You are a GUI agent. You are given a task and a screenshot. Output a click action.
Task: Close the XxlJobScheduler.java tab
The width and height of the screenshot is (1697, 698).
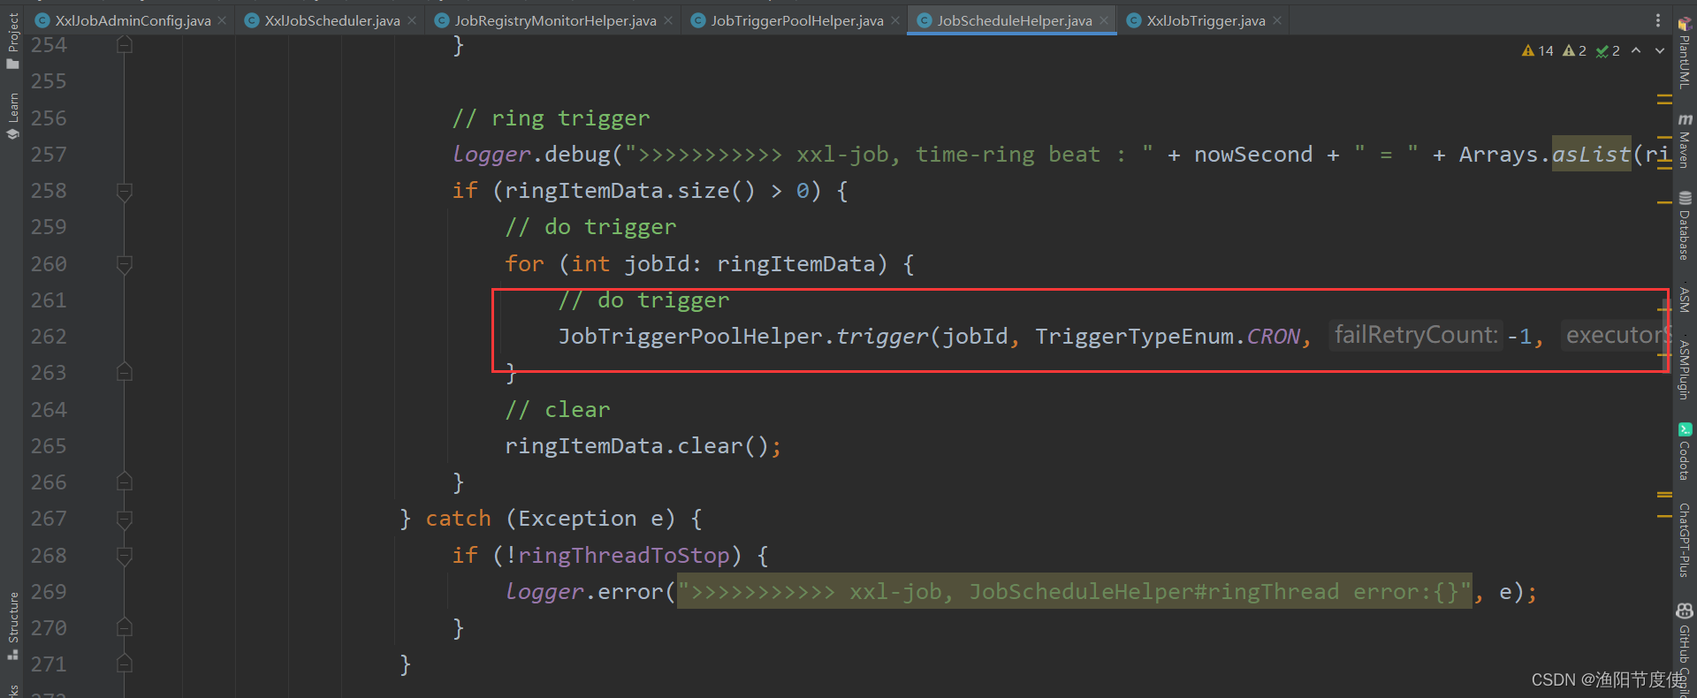412,20
